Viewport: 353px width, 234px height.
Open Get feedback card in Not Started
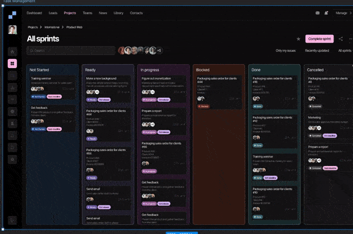pos(52,119)
